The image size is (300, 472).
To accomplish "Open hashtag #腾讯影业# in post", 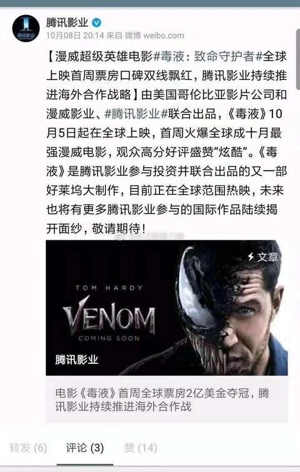I will [x=136, y=114].
